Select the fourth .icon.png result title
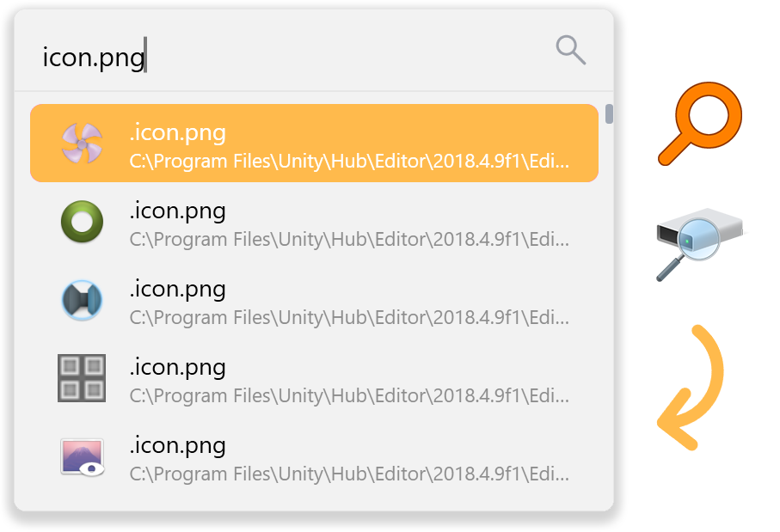 tap(178, 368)
